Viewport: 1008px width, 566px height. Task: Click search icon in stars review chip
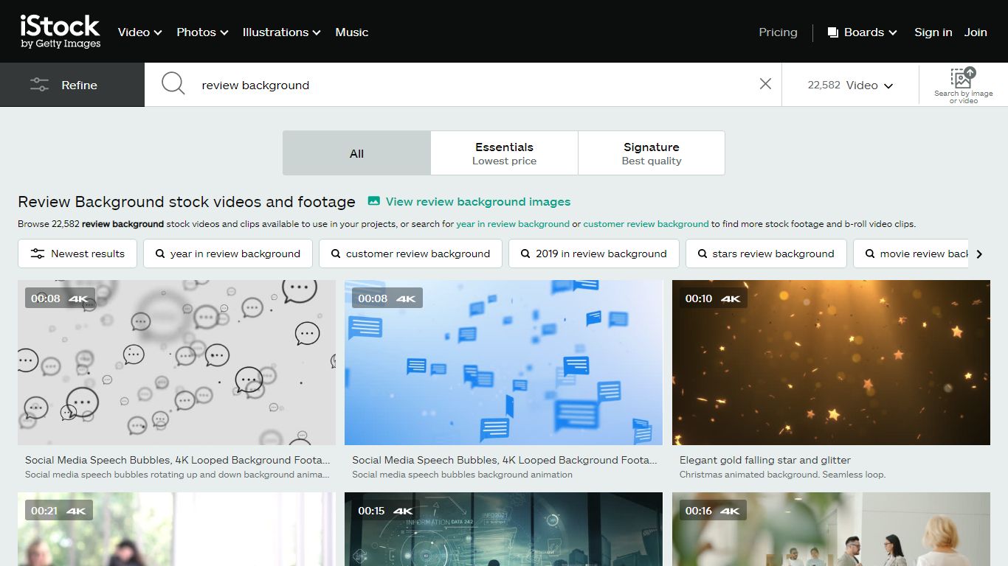click(x=703, y=254)
